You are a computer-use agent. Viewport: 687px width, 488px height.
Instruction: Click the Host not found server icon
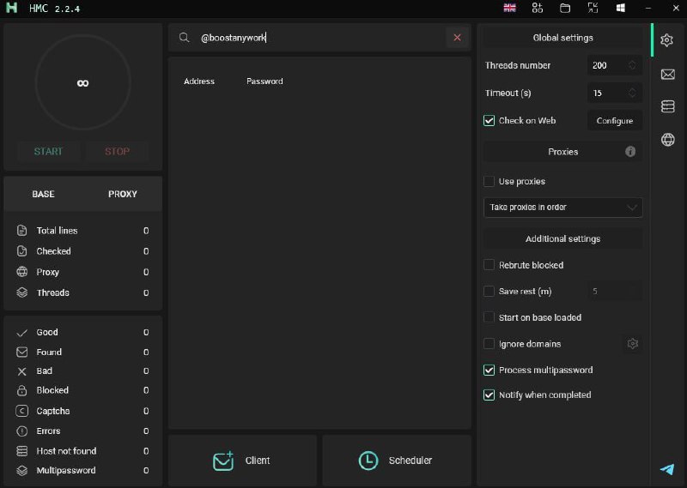(x=22, y=451)
